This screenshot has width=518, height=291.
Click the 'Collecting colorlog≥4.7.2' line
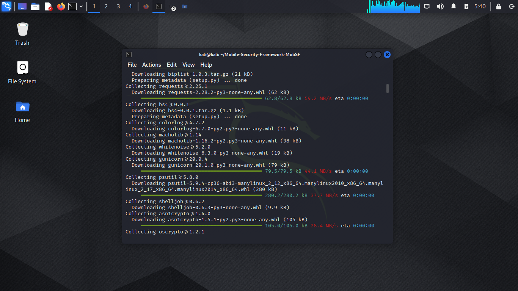[165, 123]
